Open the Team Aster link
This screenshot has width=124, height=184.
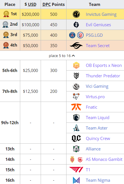coord(97,128)
